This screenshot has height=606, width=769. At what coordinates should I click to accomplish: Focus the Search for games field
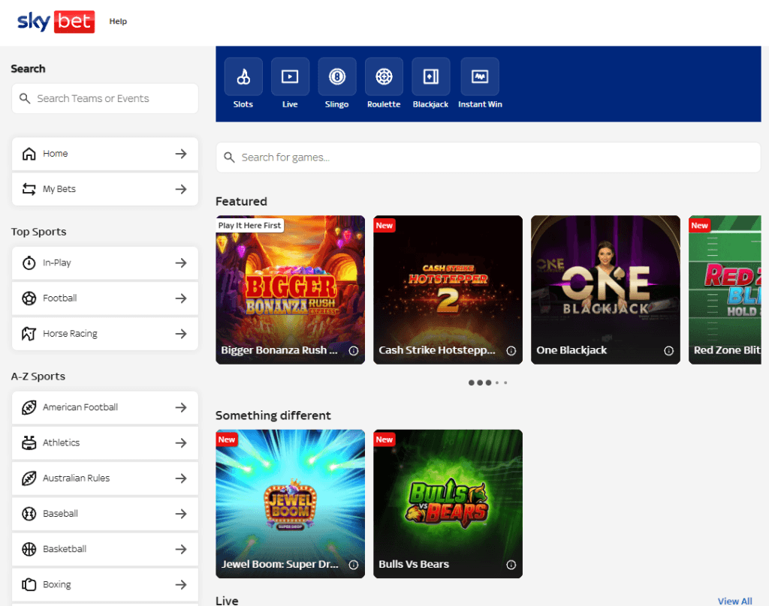pyautogui.click(x=488, y=157)
